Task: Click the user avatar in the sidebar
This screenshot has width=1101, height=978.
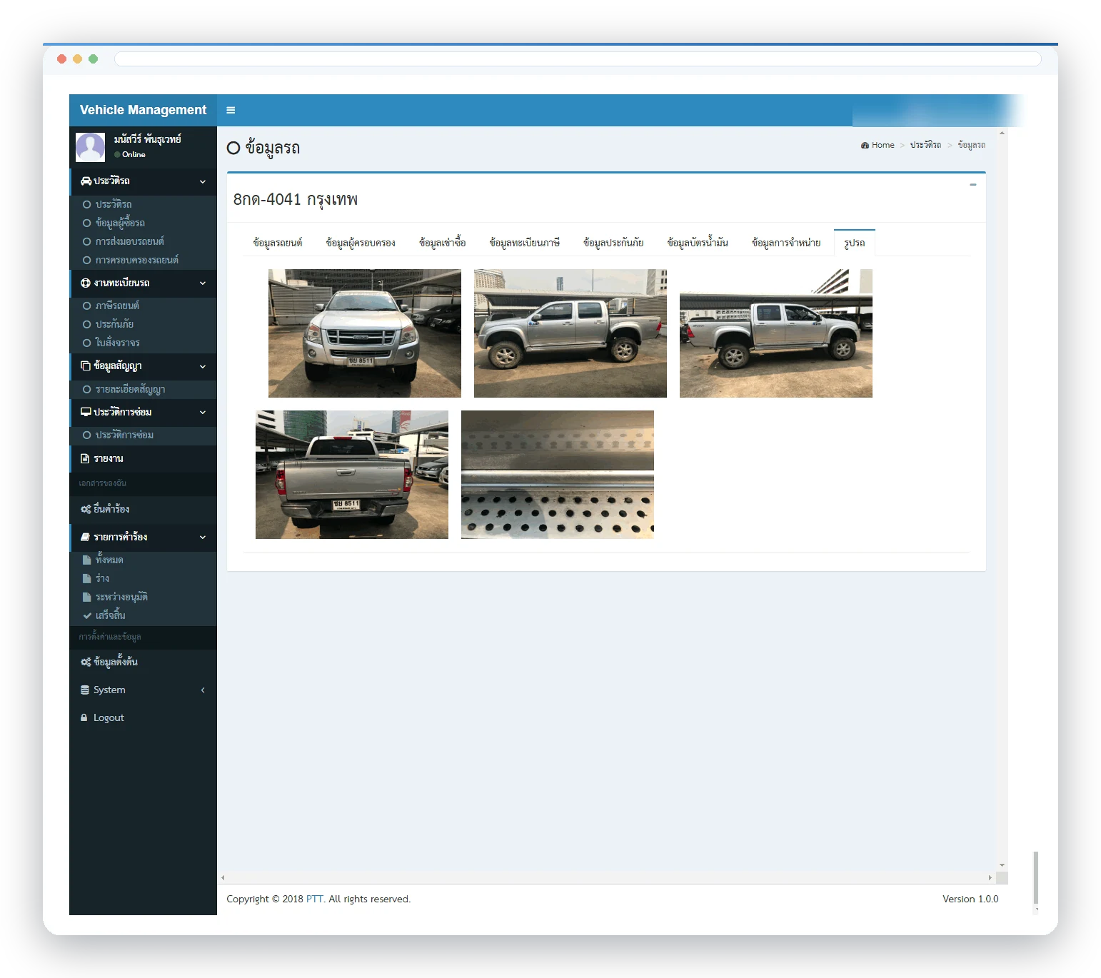Action: pos(91,147)
